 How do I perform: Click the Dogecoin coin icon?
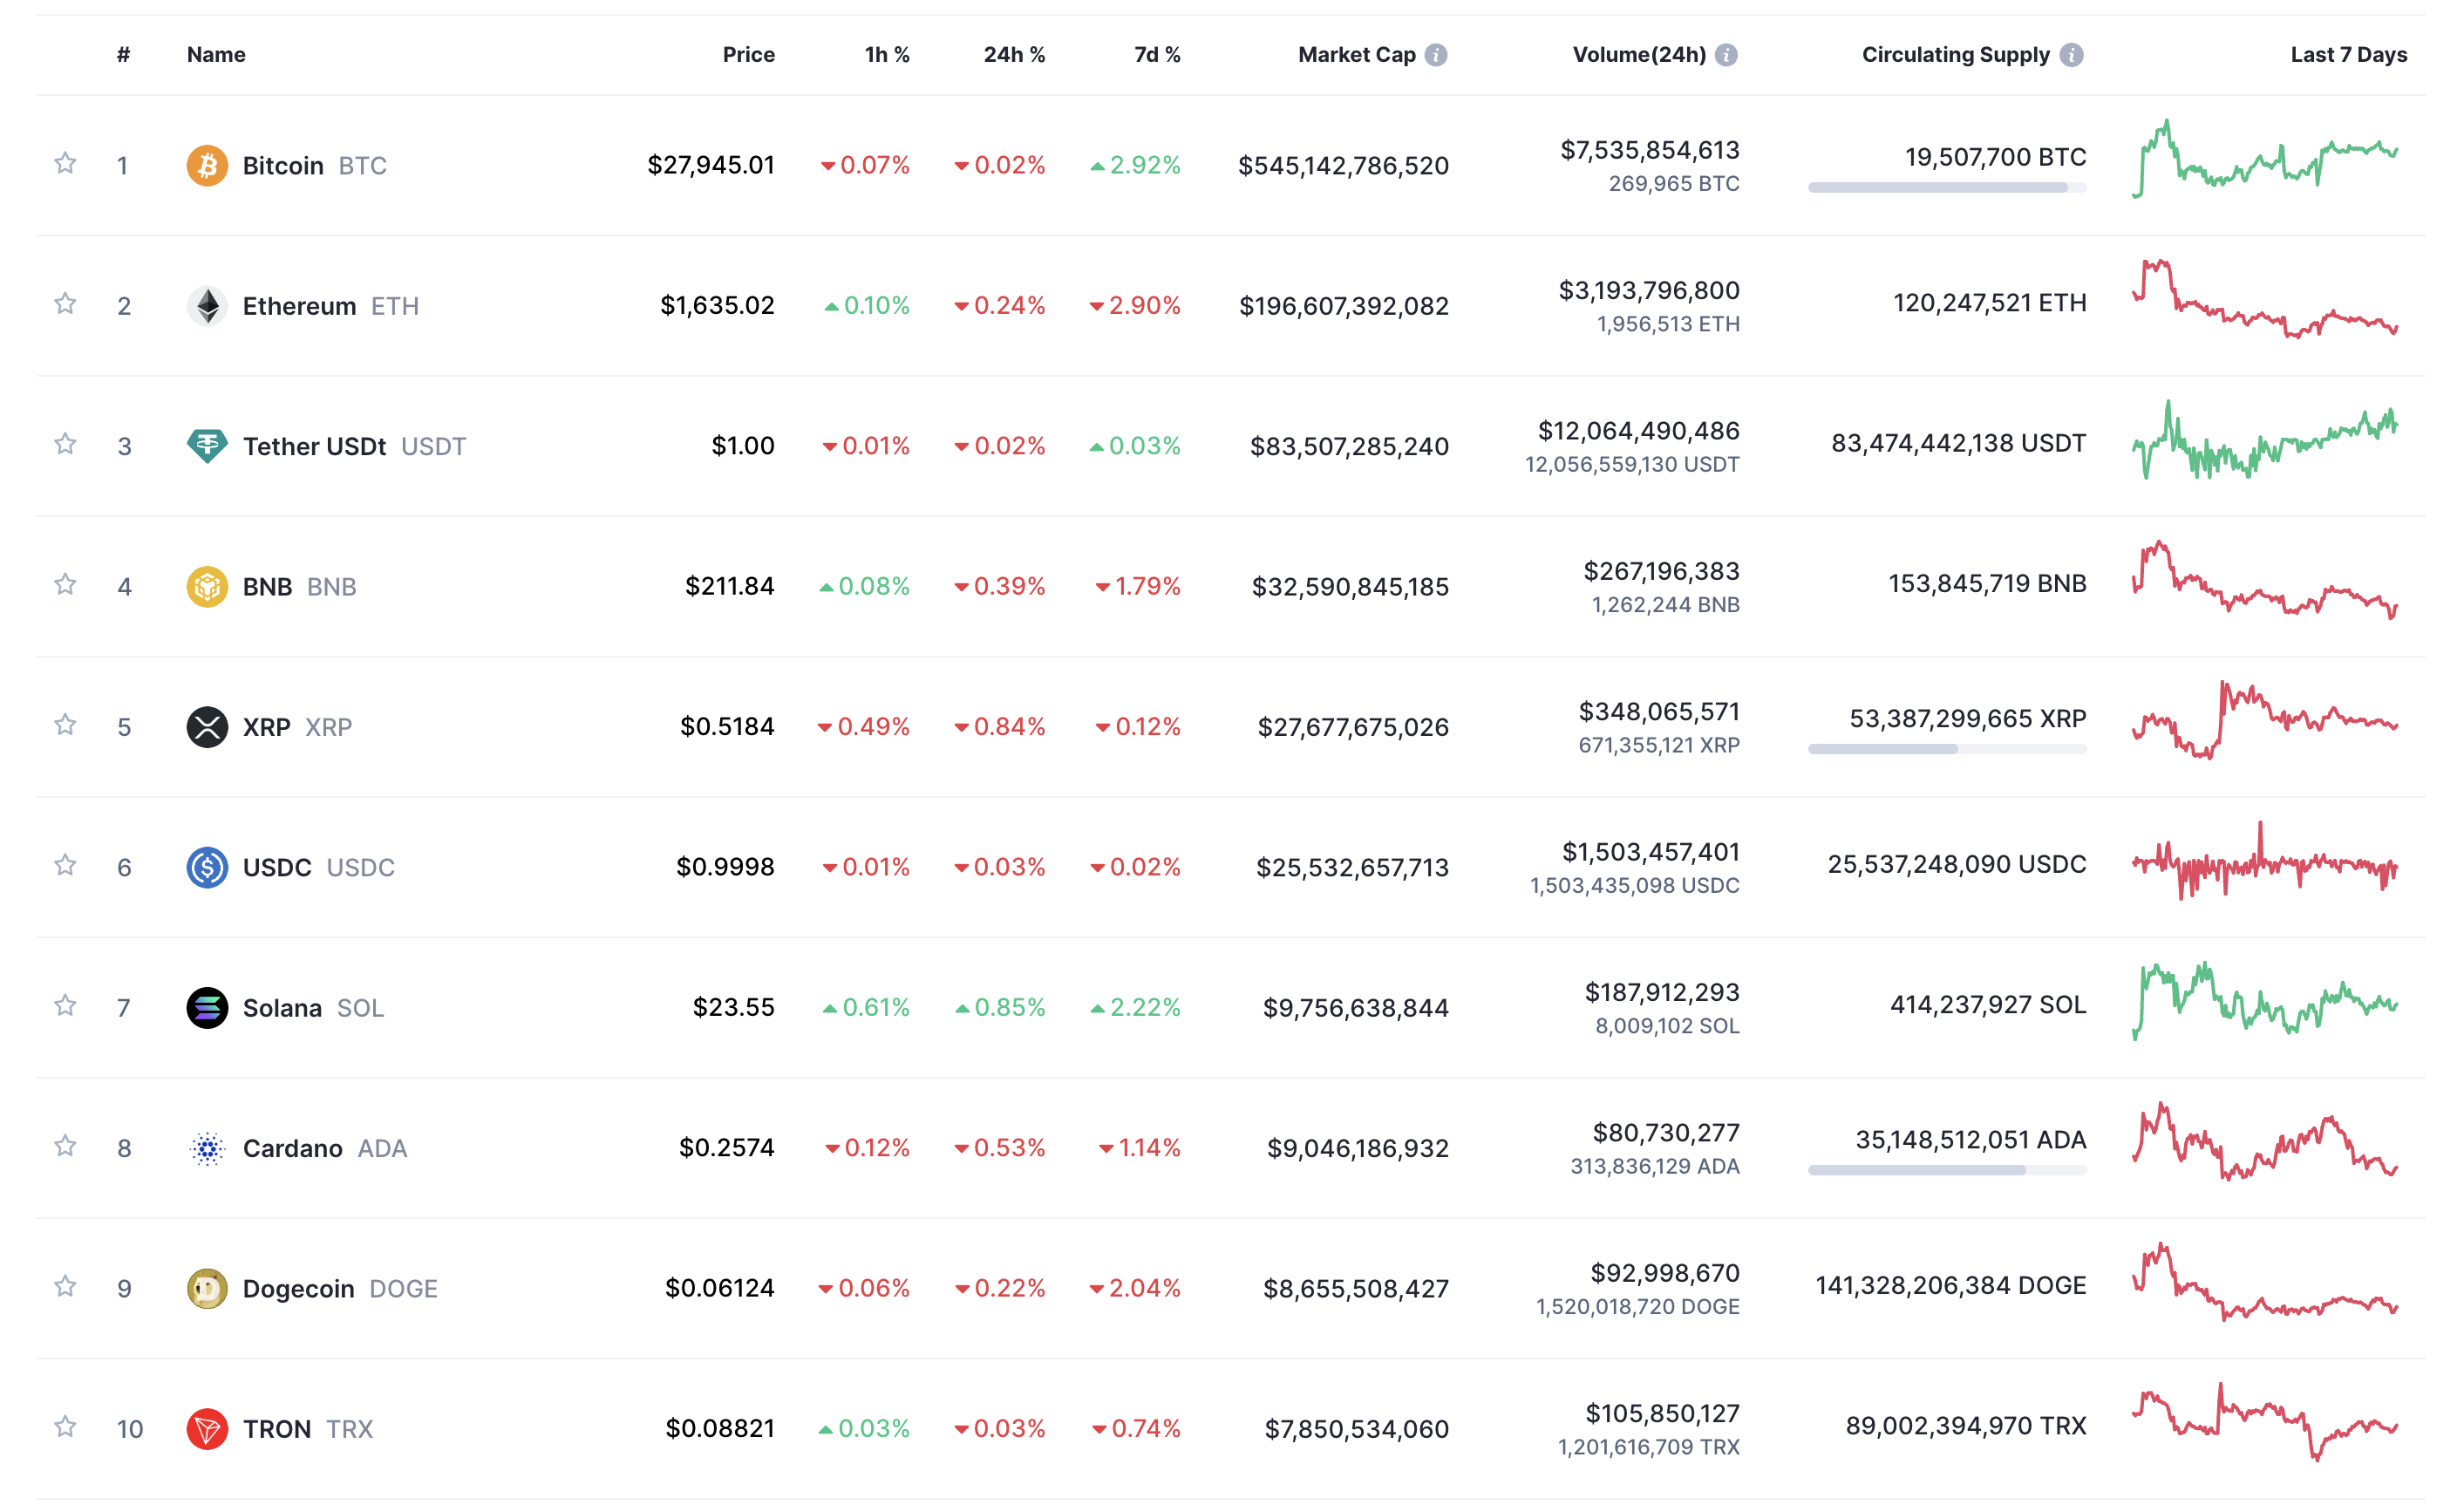tap(207, 1288)
